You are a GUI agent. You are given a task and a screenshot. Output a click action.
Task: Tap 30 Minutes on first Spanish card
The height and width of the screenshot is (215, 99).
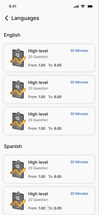pyautogui.click(x=79, y=162)
